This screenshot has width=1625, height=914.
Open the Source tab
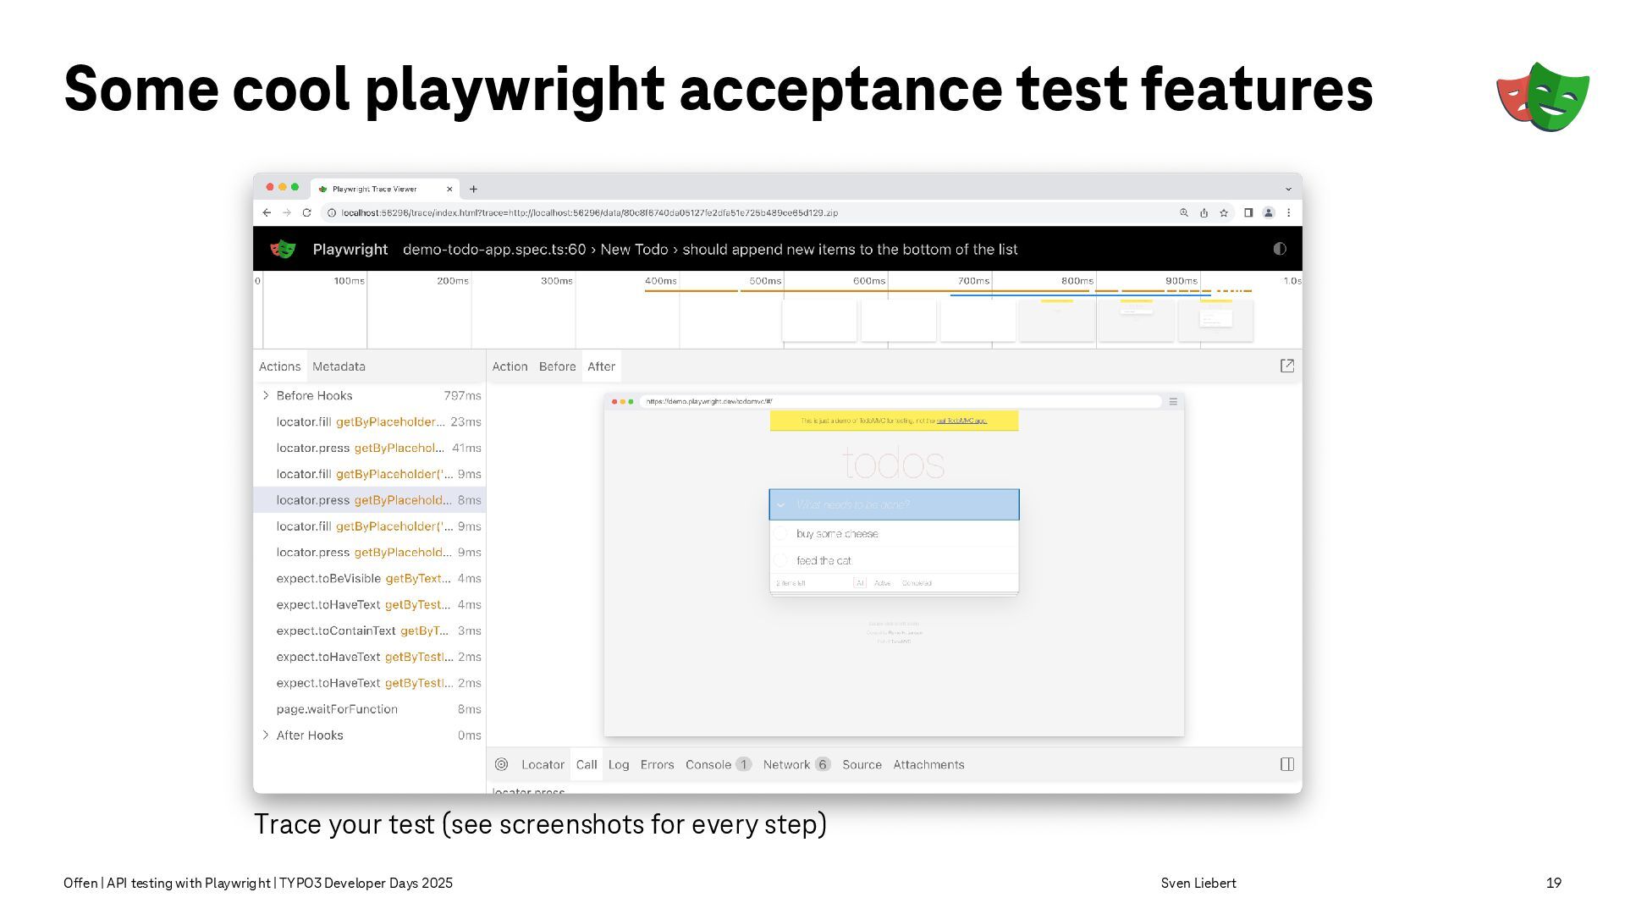[862, 764]
